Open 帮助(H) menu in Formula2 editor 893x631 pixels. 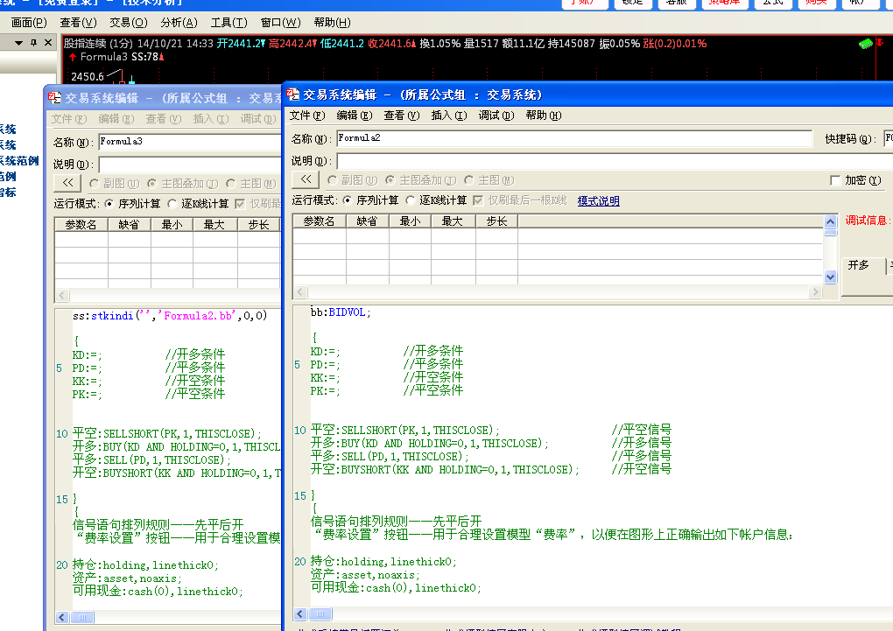[x=544, y=116]
